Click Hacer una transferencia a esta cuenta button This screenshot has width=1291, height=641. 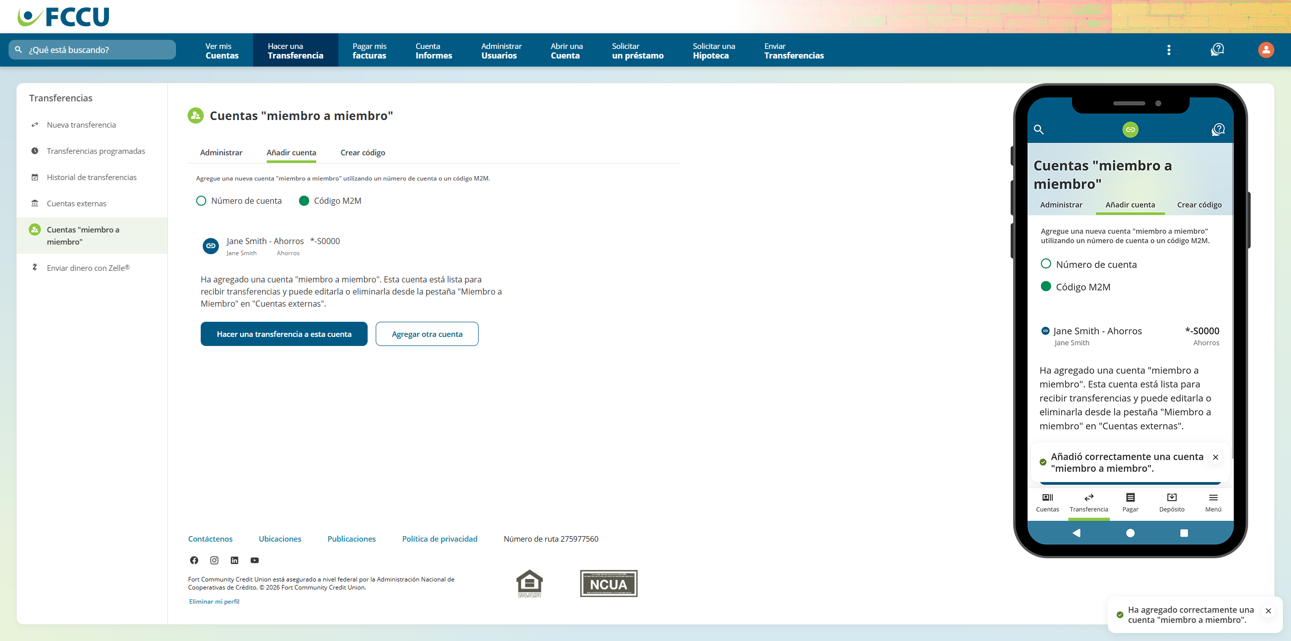click(284, 334)
